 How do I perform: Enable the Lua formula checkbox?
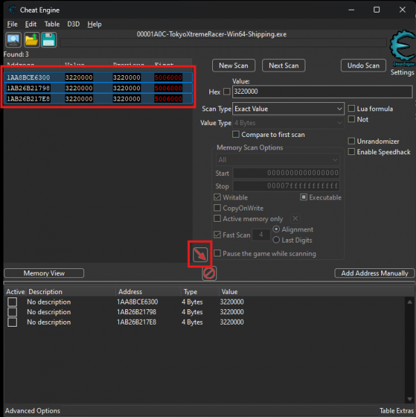(x=351, y=108)
